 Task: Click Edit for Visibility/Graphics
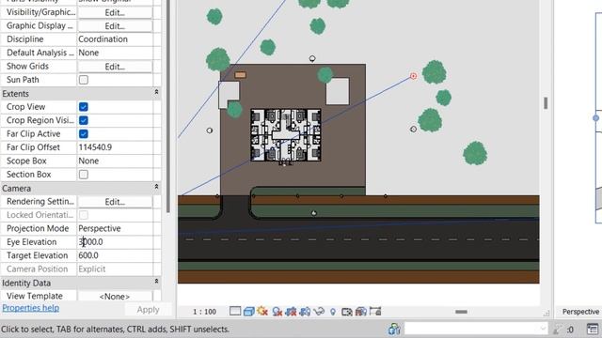click(115, 12)
